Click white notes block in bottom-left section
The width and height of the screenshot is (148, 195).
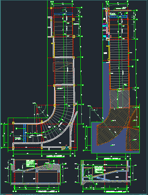[30, 163]
